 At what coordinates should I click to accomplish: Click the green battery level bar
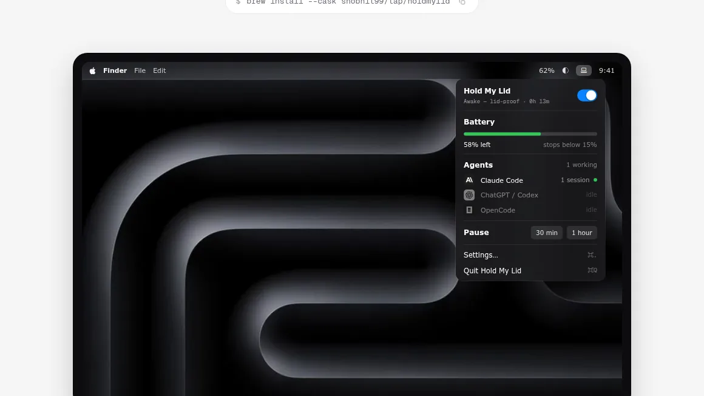(502, 134)
